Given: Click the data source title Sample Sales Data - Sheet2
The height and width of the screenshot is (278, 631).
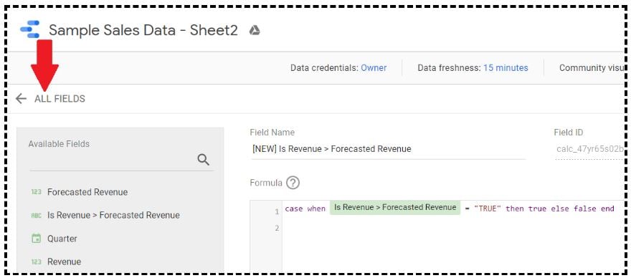Looking at the screenshot, I should pos(143,30).
